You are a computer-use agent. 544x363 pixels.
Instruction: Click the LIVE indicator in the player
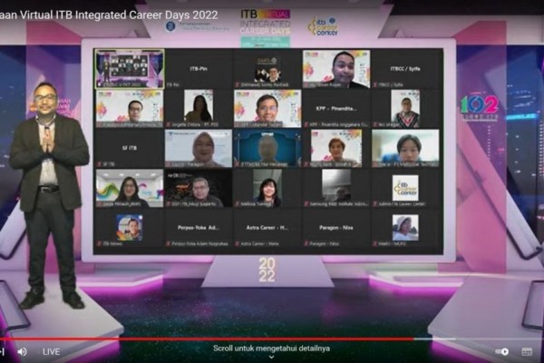click(51, 351)
